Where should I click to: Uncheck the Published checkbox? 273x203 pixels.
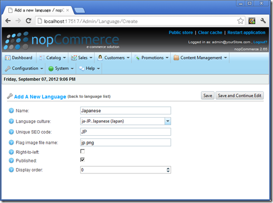click(83, 160)
